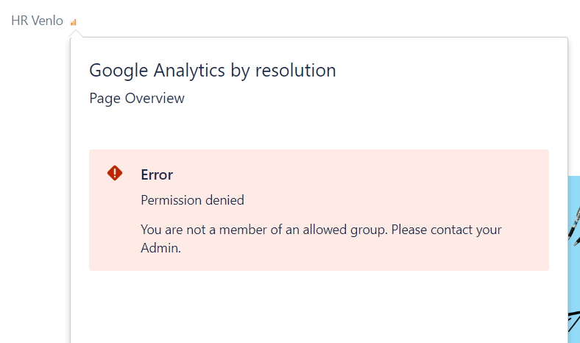This screenshot has width=580, height=343.
Task: Select the Page Overview subtitle
Action: pyautogui.click(x=137, y=99)
